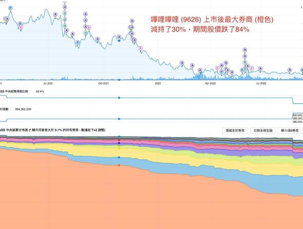Click the blue dot on the issued shares line
Image resolution: width=303 pixels, height=229 pixels.
coord(119,119)
